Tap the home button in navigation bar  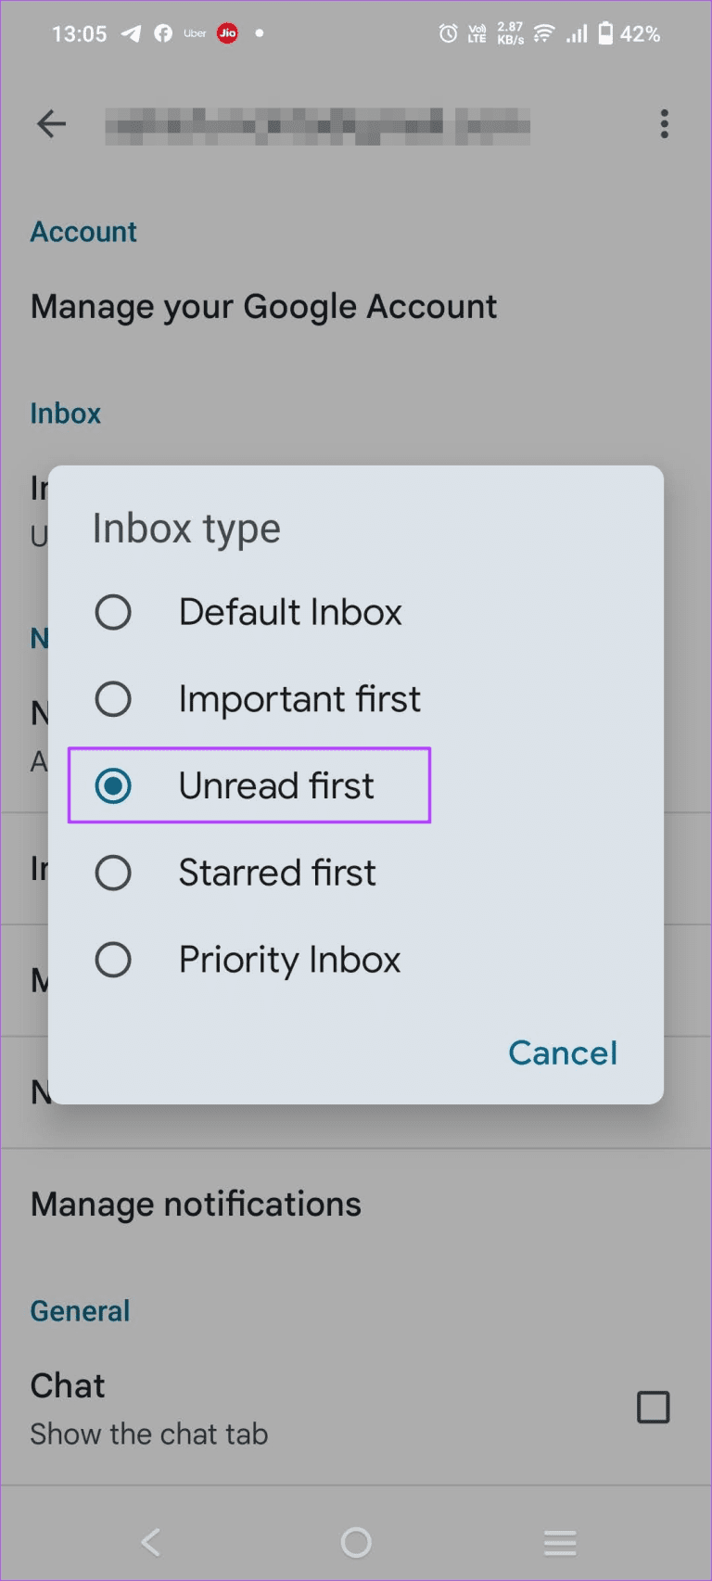pyautogui.click(x=355, y=1542)
